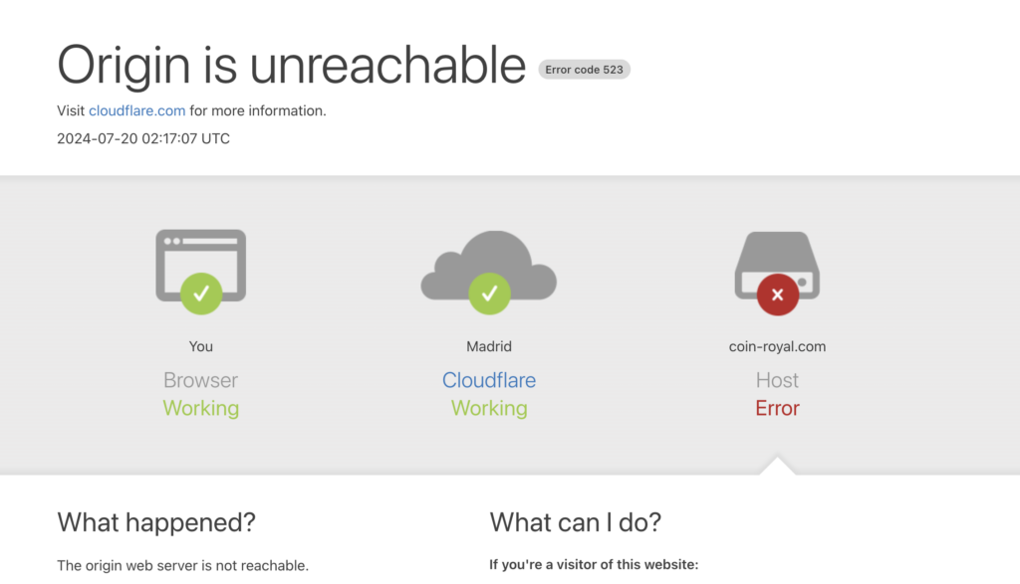Click the Error code 523 badge

coord(585,70)
